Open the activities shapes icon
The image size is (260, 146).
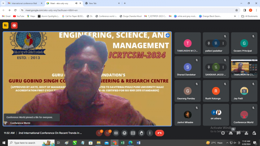coord(246,133)
